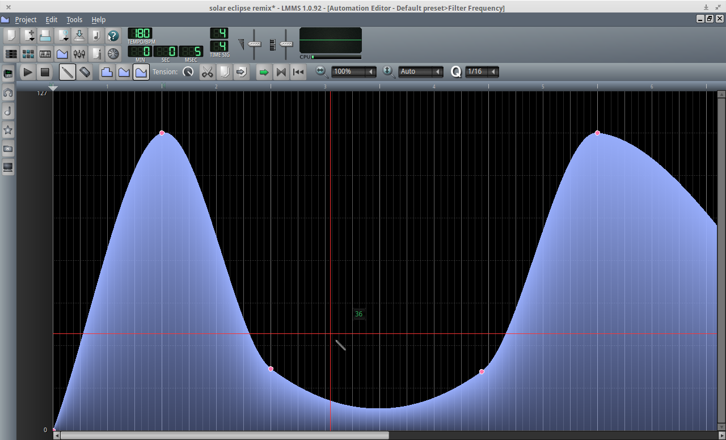
Task: Open the My Presets star sidebar panel
Action: 9,130
